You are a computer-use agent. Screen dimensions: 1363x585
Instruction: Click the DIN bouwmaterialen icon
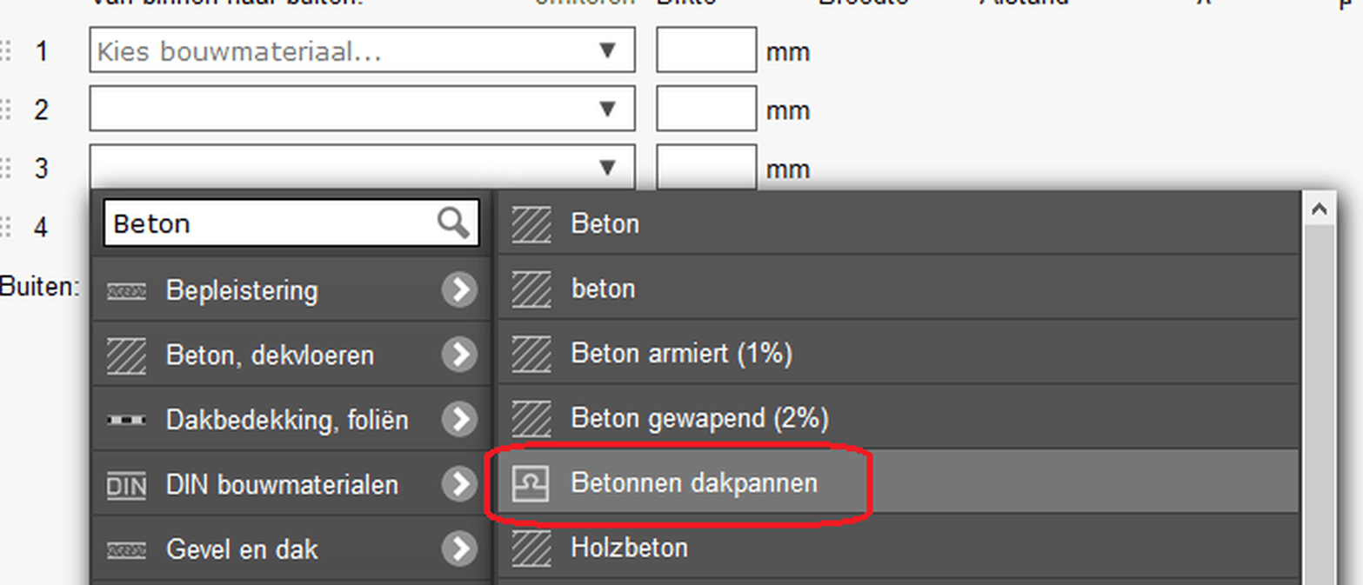pos(126,485)
